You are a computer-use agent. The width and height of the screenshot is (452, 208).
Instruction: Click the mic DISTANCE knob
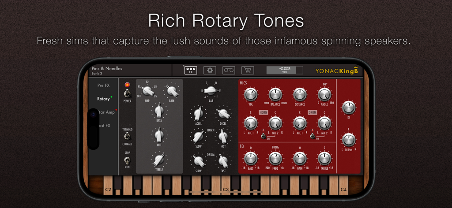tap(300, 94)
